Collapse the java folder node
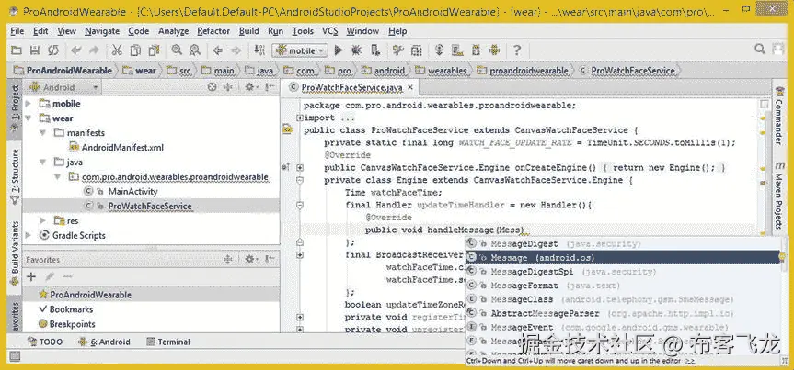The height and width of the screenshot is (370, 794). pyautogui.click(x=43, y=163)
